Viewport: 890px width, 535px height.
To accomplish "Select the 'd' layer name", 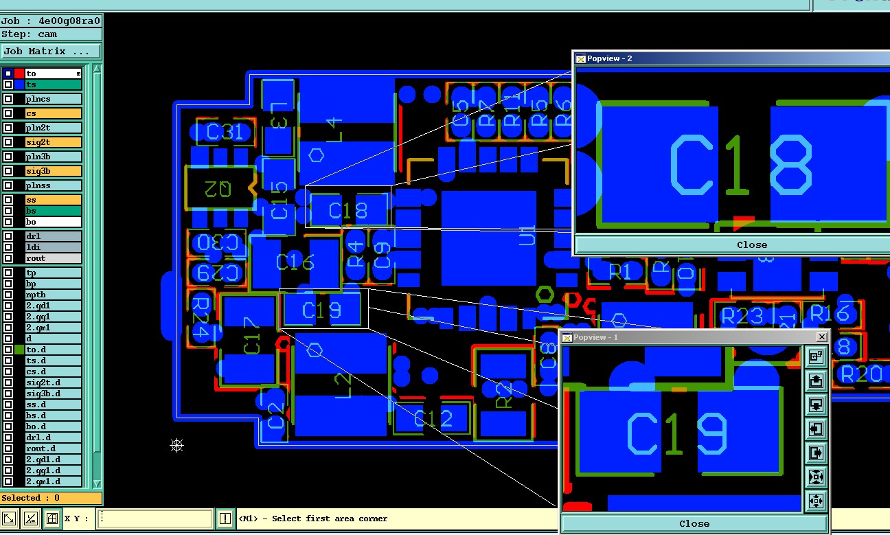I will pos(54,339).
